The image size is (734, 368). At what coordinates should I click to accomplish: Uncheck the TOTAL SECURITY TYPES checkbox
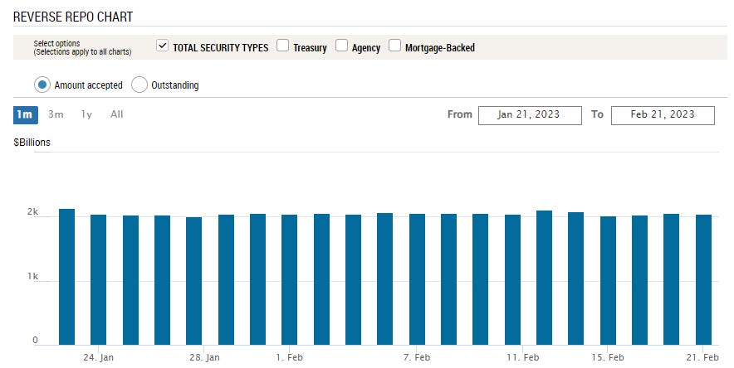pyautogui.click(x=162, y=46)
